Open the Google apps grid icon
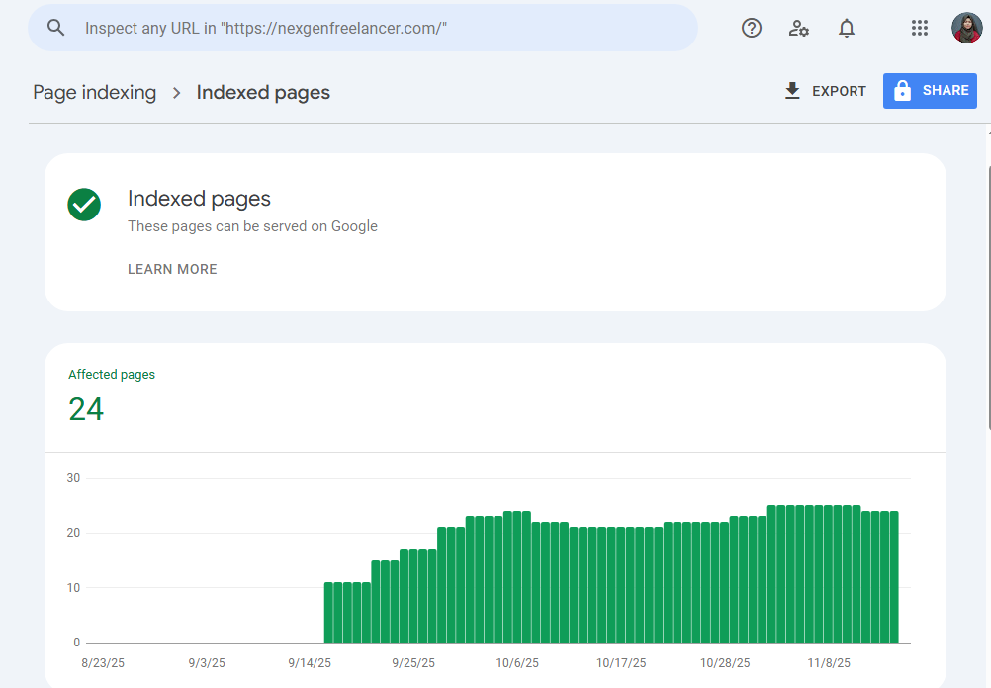This screenshot has width=991, height=688. click(920, 28)
